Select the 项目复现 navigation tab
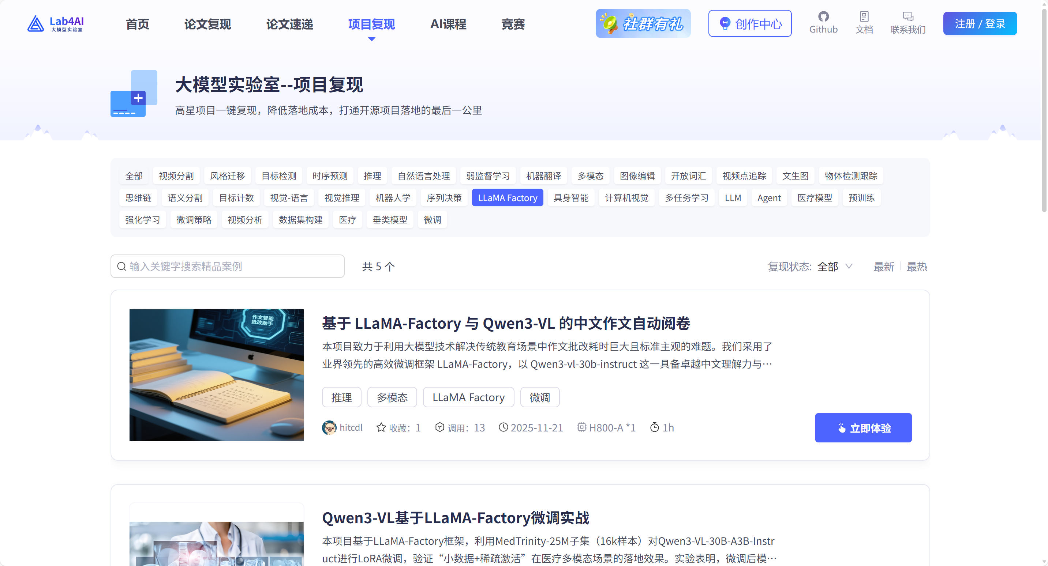 coord(371,24)
